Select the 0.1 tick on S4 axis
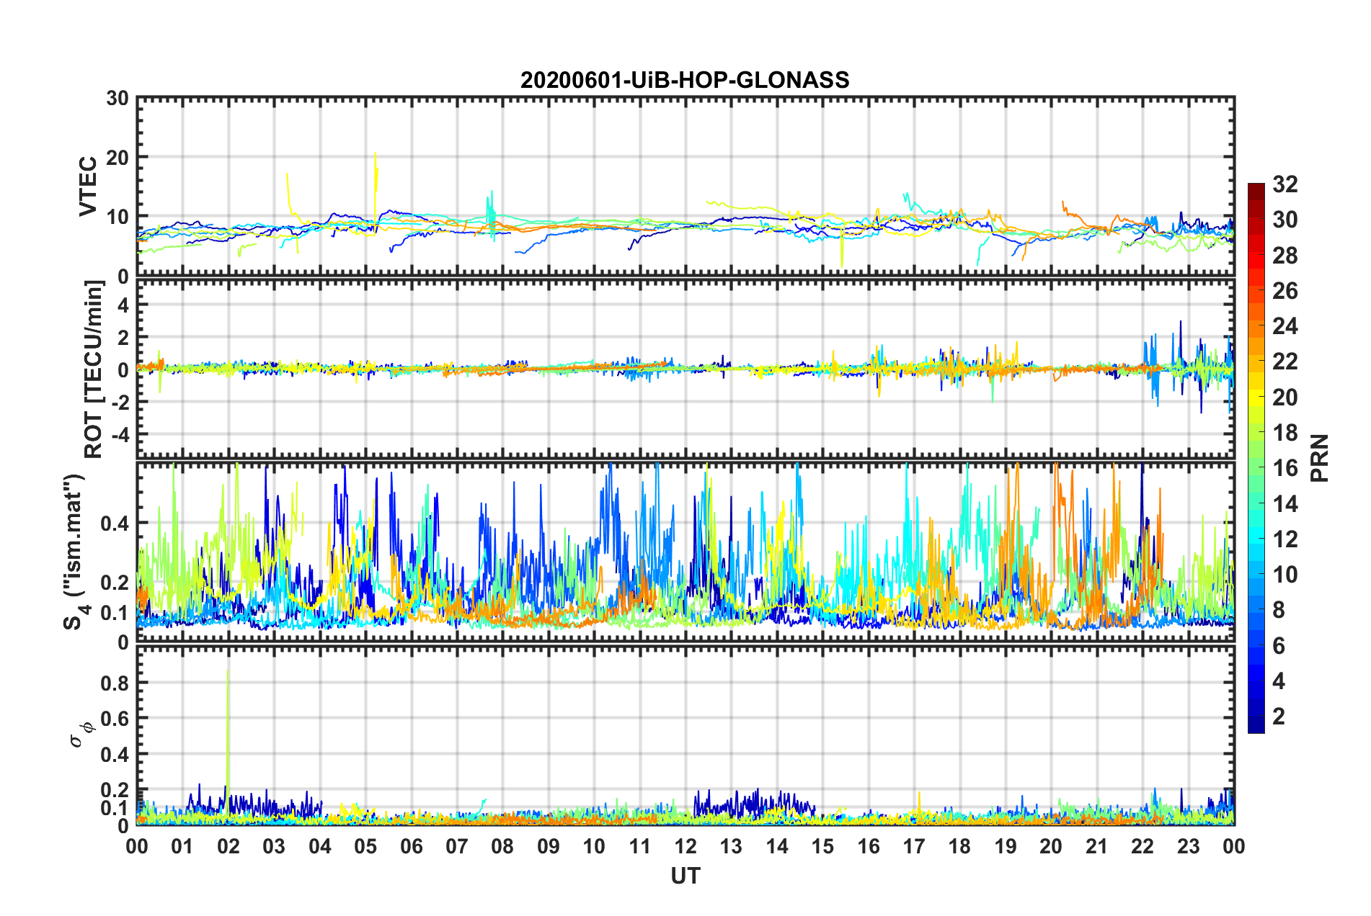 click(115, 613)
